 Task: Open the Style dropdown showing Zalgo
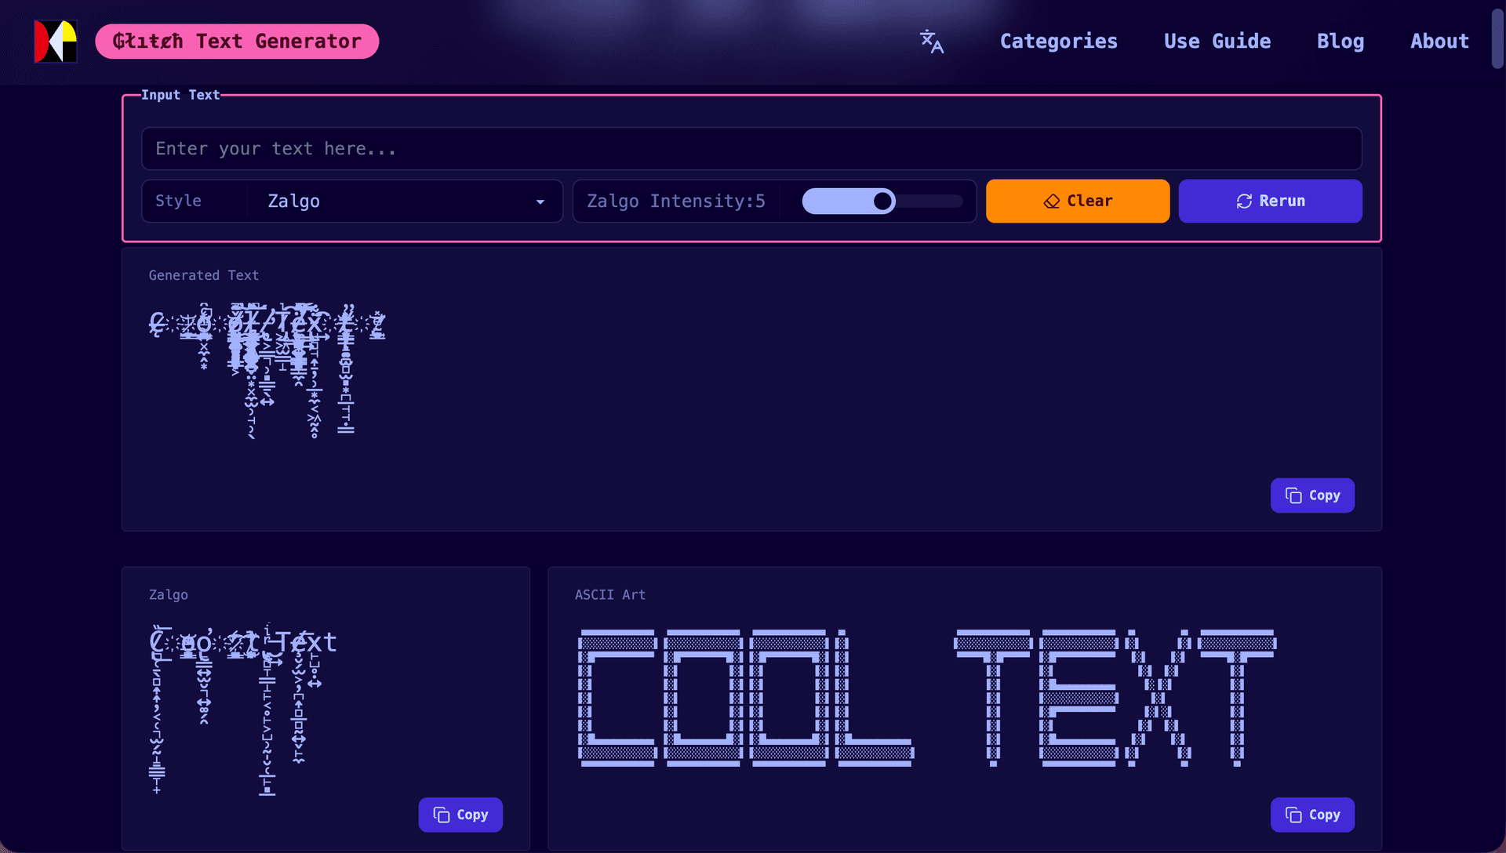[x=404, y=201]
